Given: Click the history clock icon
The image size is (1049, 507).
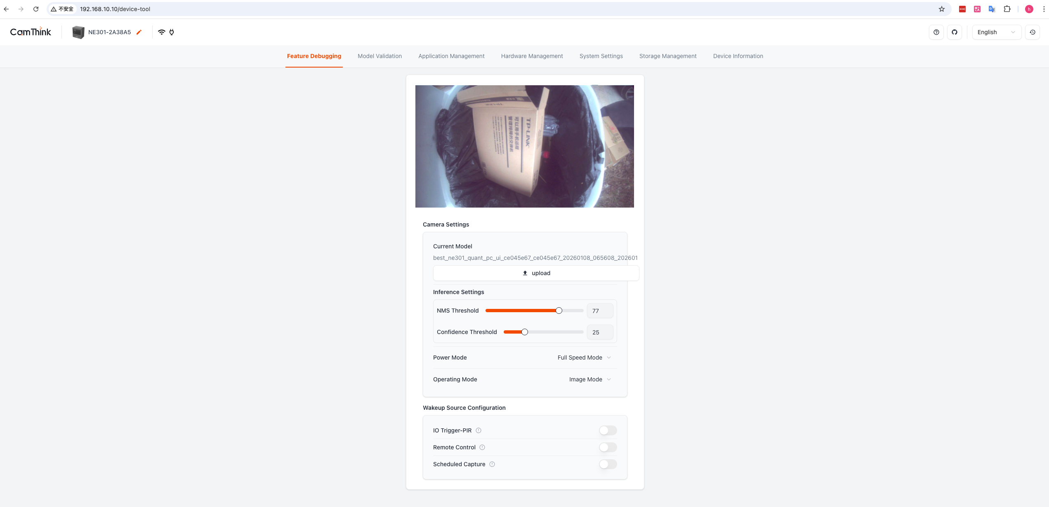Looking at the screenshot, I should click(1032, 32).
